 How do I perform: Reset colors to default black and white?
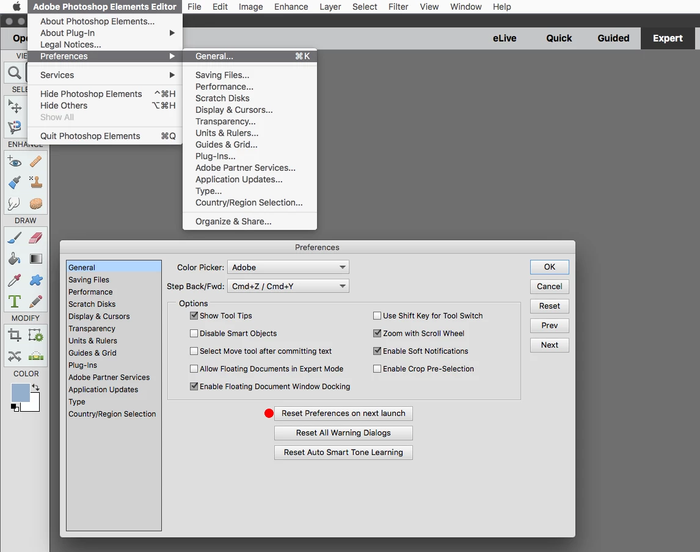tap(15, 407)
